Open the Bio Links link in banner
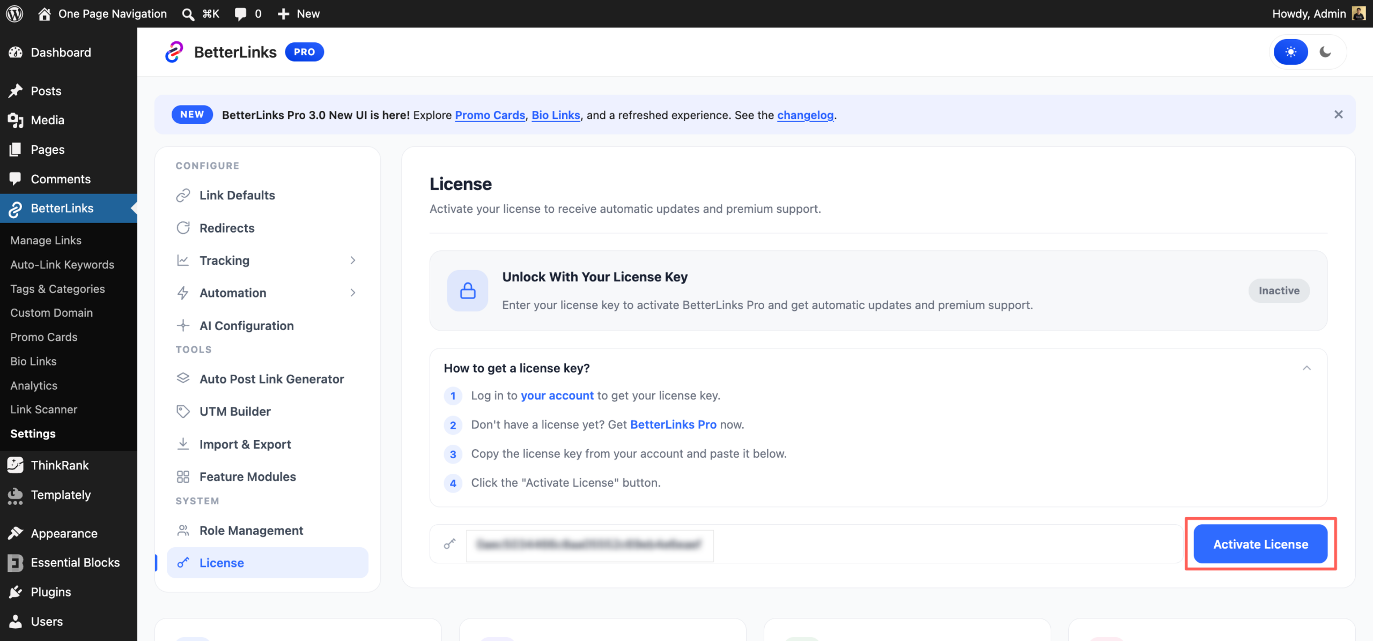Image resolution: width=1373 pixels, height=641 pixels. pos(556,115)
